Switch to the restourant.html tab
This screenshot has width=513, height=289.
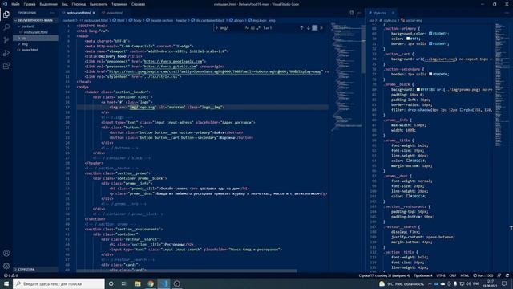click(x=79, y=13)
